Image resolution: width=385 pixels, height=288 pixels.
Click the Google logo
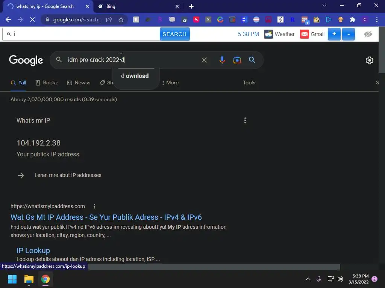coord(26,60)
